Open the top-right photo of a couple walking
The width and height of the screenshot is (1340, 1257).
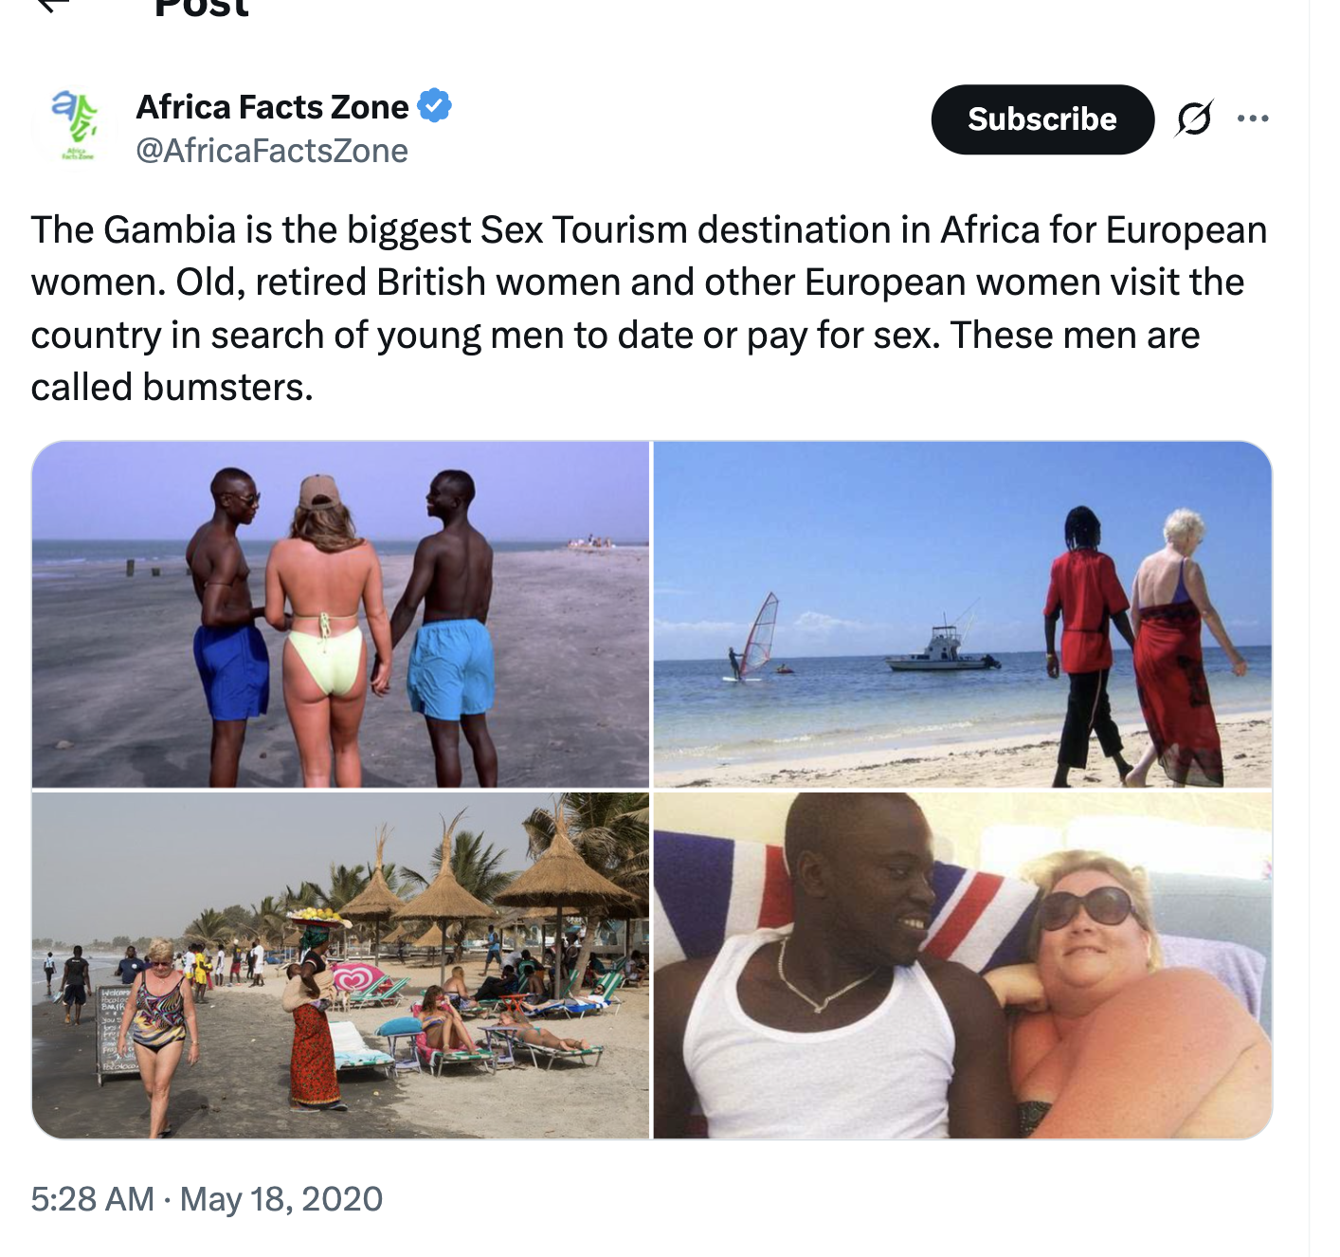click(x=962, y=614)
